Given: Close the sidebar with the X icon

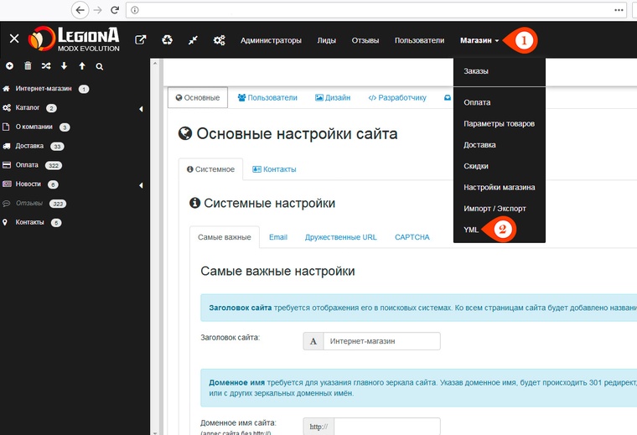Looking at the screenshot, I should pyautogui.click(x=13, y=39).
